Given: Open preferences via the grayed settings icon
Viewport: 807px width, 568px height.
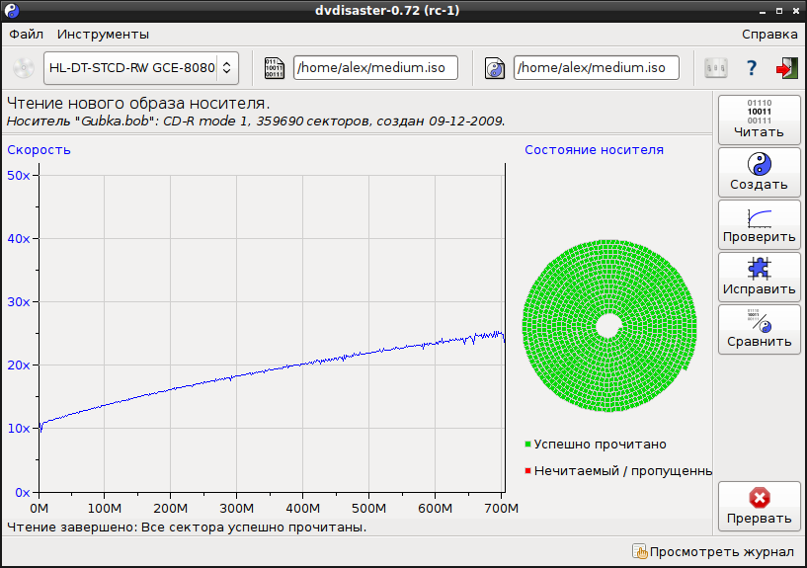Looking at the screenshot, I should (716, 68).
